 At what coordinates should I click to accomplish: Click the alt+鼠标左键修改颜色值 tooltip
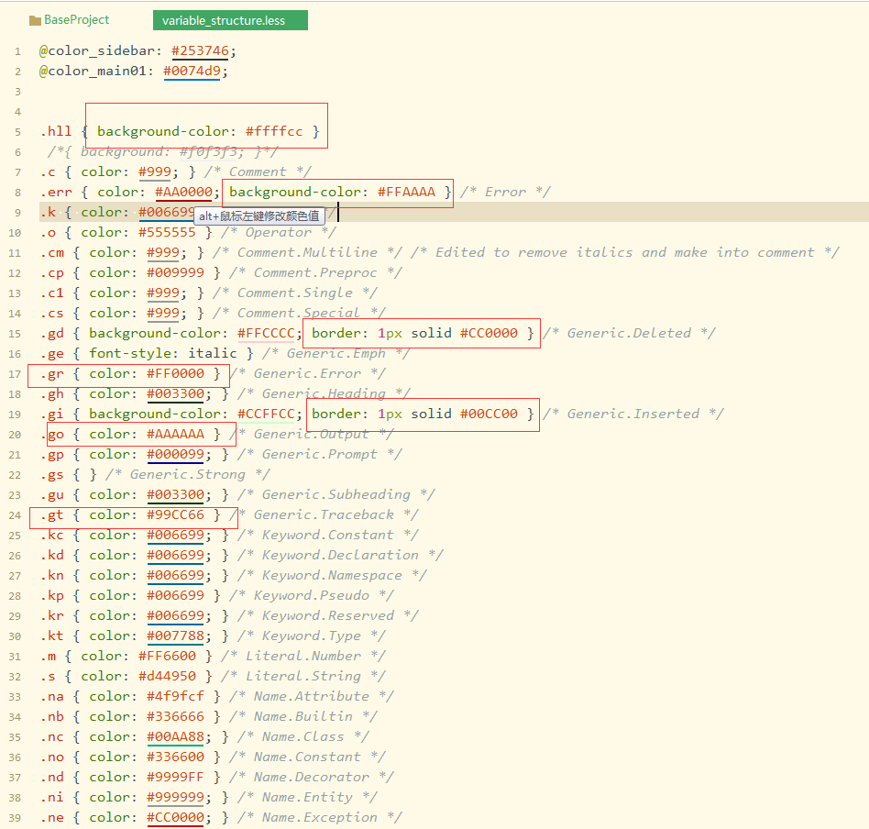click(x=259, y=216)
